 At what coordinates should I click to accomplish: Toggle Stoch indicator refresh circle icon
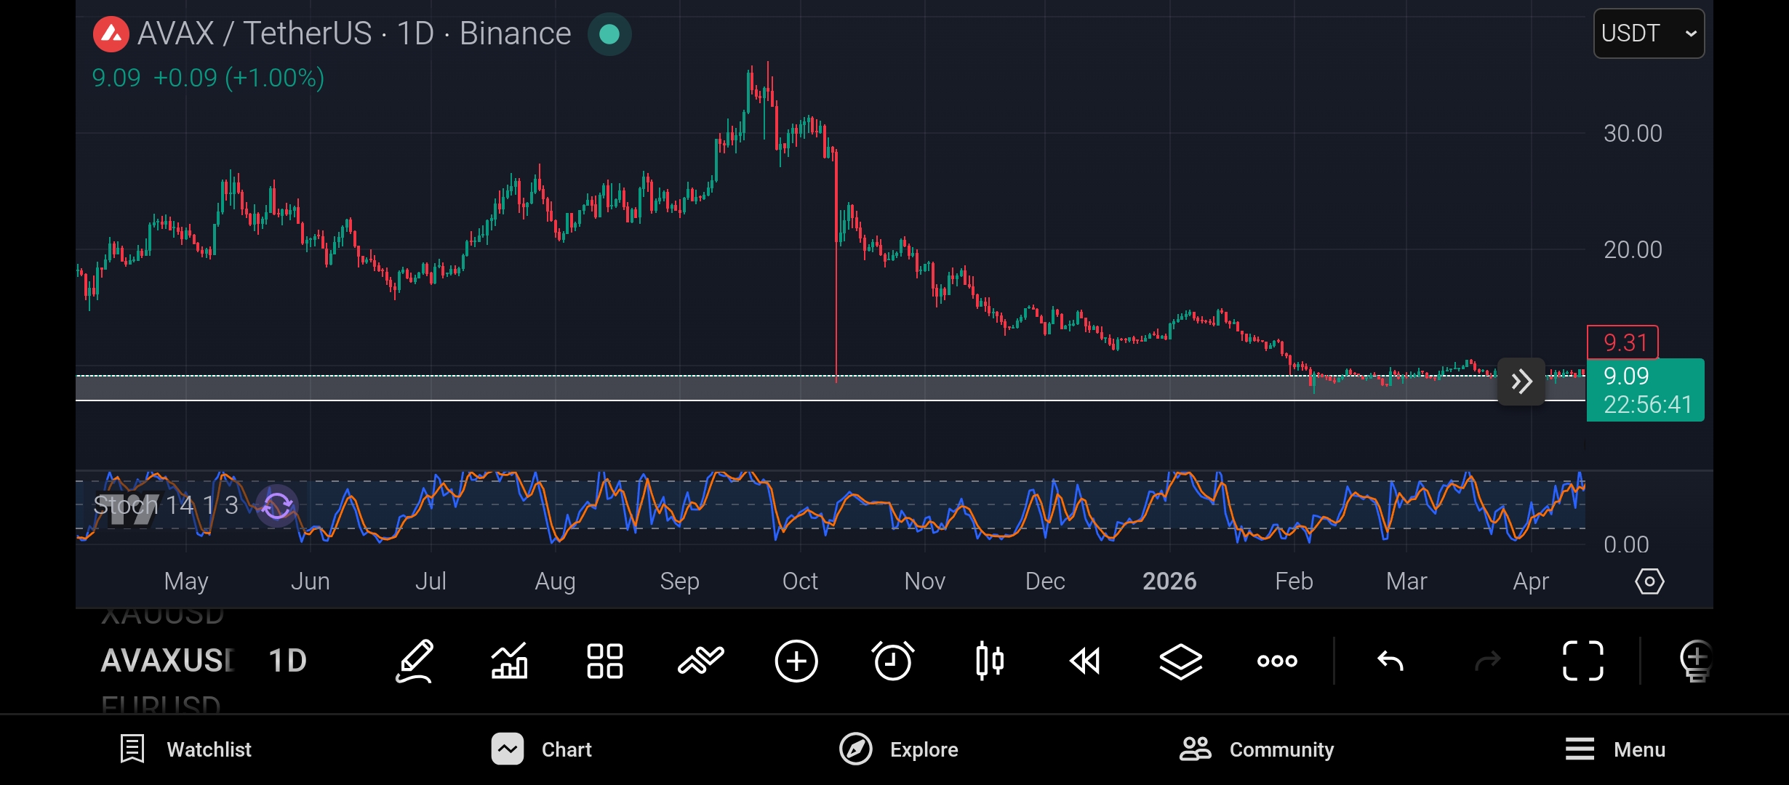(277, 505)
